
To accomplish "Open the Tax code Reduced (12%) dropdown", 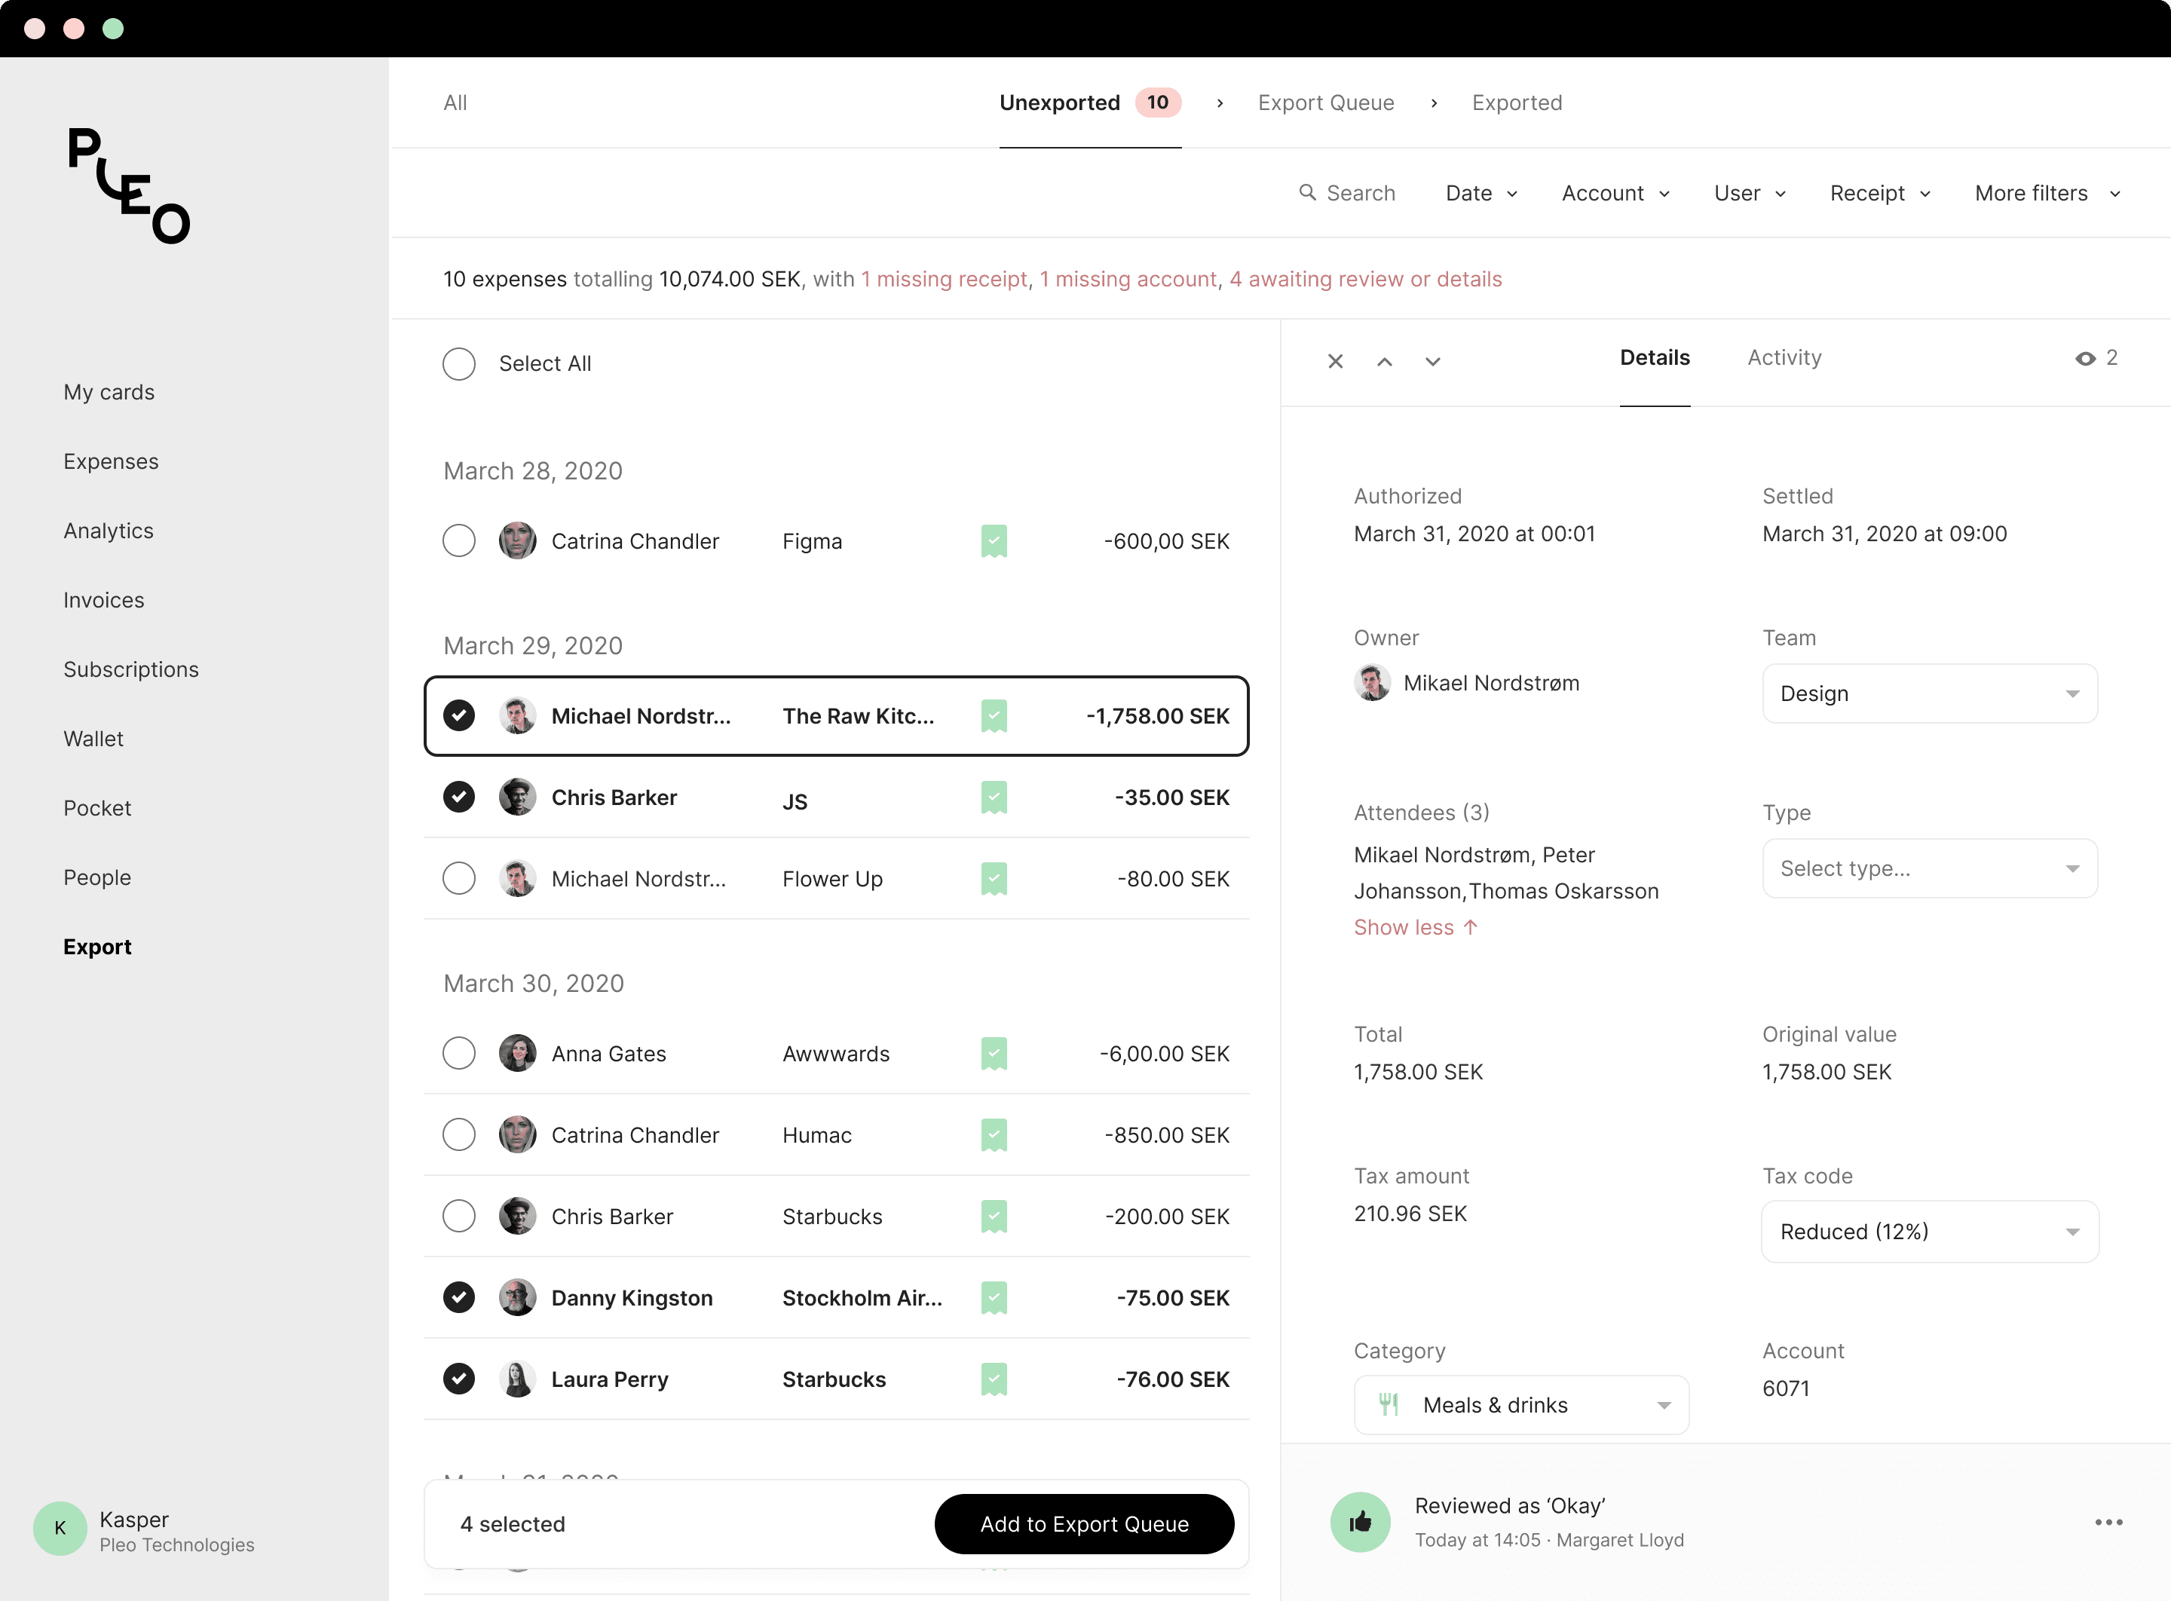I will (x=1929, y=1231).
